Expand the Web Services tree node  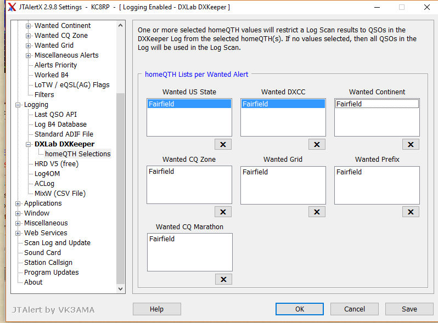point(18,233)
